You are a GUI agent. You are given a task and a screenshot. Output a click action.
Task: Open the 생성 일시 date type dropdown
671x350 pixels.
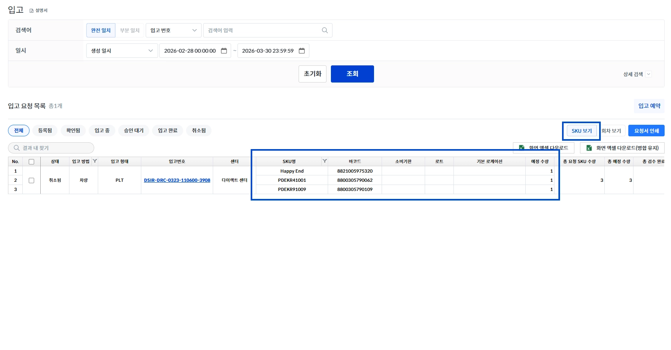point(122,51)
